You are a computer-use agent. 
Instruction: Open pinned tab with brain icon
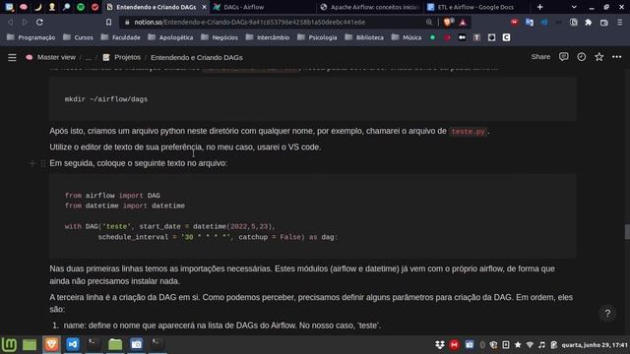click(24, 7)
